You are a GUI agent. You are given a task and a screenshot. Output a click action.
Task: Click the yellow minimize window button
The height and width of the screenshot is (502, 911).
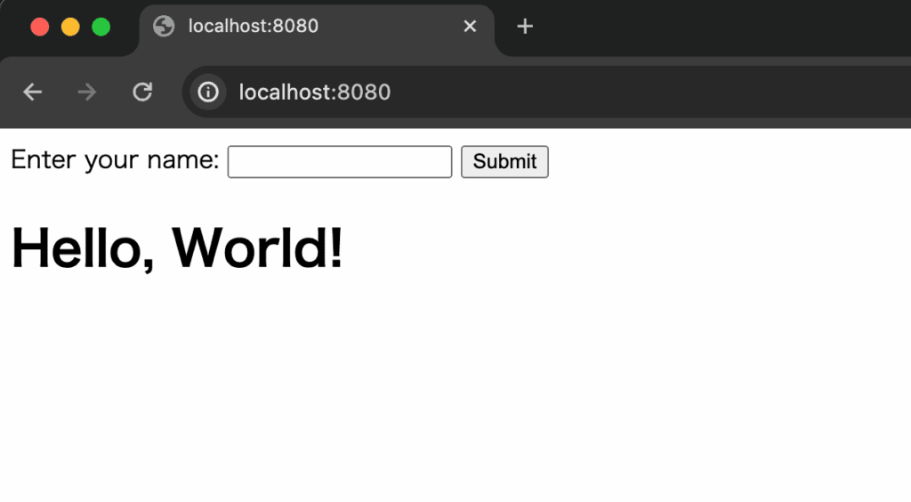tap(70, 27)
